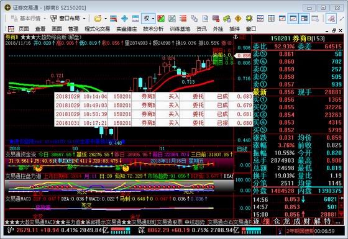
Task: Click the 日线 period label
Action: tap(242, 149)
